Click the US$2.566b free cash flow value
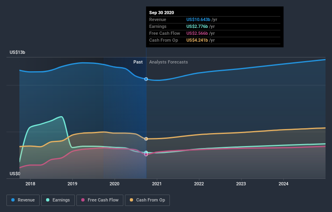Viewport: 332px width, 212px height. [197, 33]
